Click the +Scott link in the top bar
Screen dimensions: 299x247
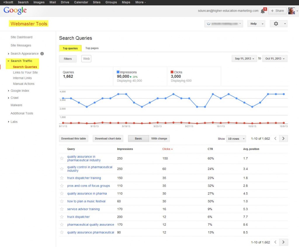click(x=8, y=2)
